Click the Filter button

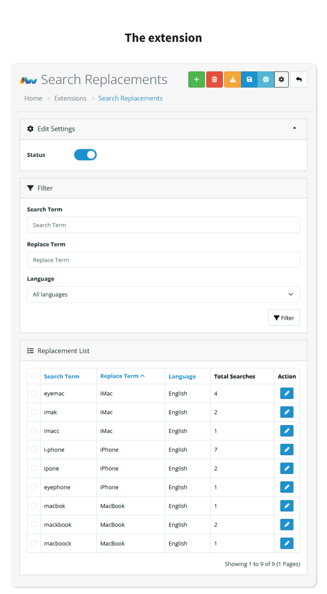click(x=284, y=318)
